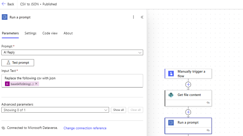Click the Test prompt button
This screenshot has width=243, height=136.
point(18,63)
